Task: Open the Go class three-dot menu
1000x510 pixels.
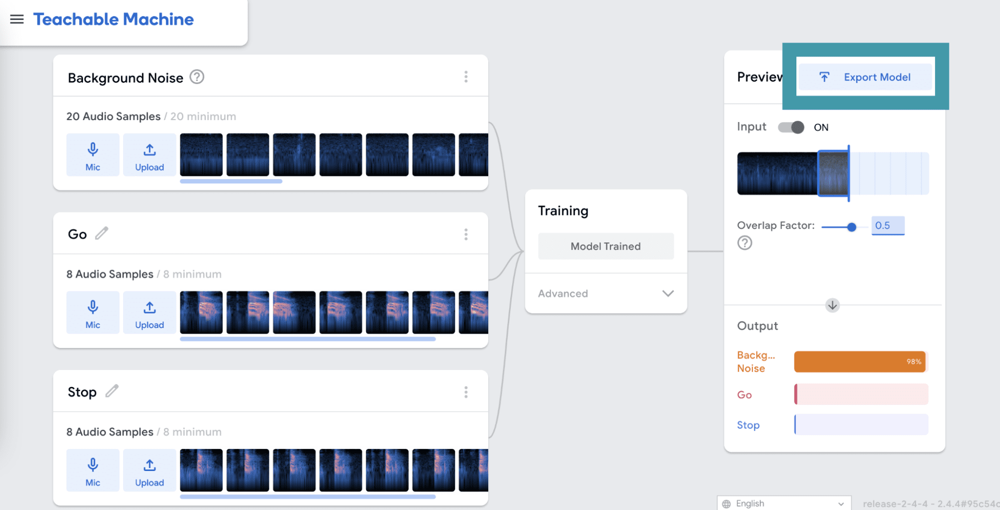Action: [x=466, y=234]
